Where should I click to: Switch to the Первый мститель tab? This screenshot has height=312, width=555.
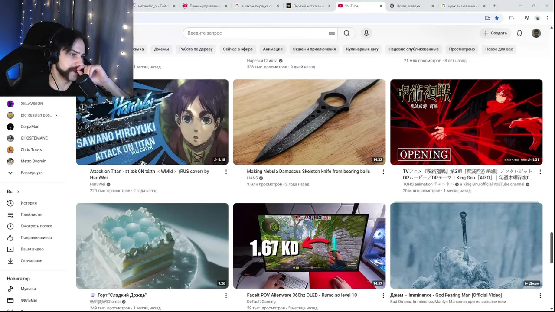(308, 6)
